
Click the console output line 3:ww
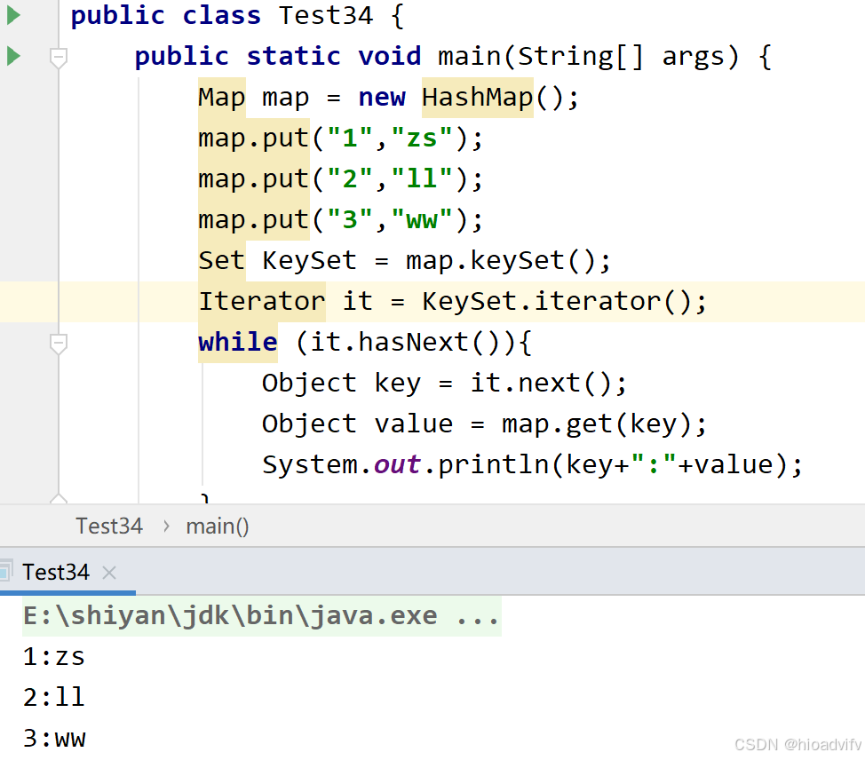pyautogui.click(x=53, y=738)
